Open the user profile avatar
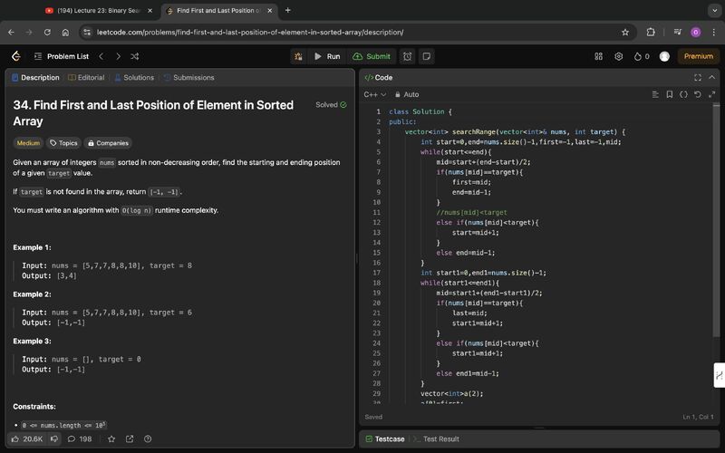 pos(664,56)
